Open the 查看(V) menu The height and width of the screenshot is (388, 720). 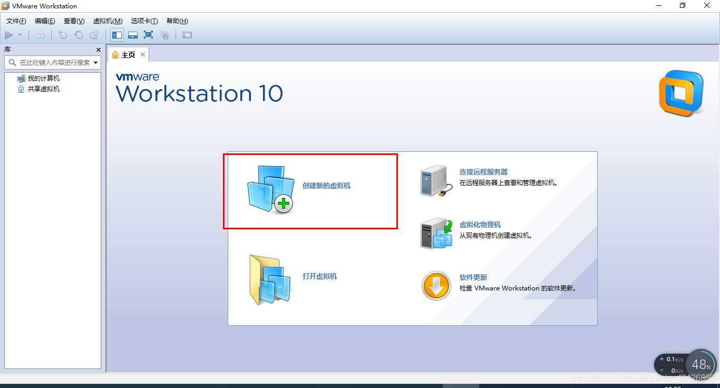tap(74, 21)
